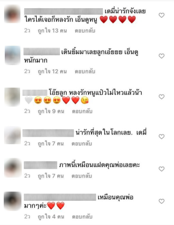The height and width of the screenshot is (225, 174).
Task: View who liked: ถูกใจ 13 คน
Action: point(52,31)
